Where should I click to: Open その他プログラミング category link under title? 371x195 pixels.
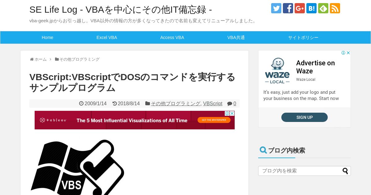tap(176, 104)
